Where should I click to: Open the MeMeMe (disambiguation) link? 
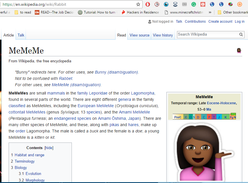click(76, 85)
